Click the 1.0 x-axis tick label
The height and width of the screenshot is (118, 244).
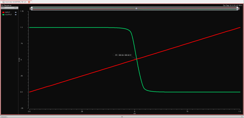[x=240, y=112]
